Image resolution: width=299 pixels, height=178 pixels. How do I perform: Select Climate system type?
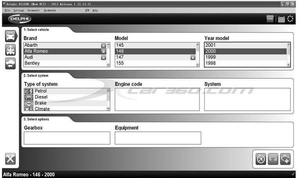coord(65,109)
